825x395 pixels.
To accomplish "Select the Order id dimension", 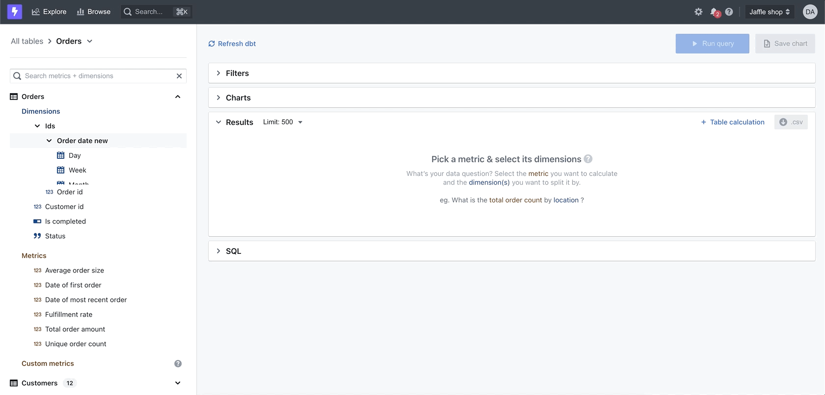I will coord(70,192).
